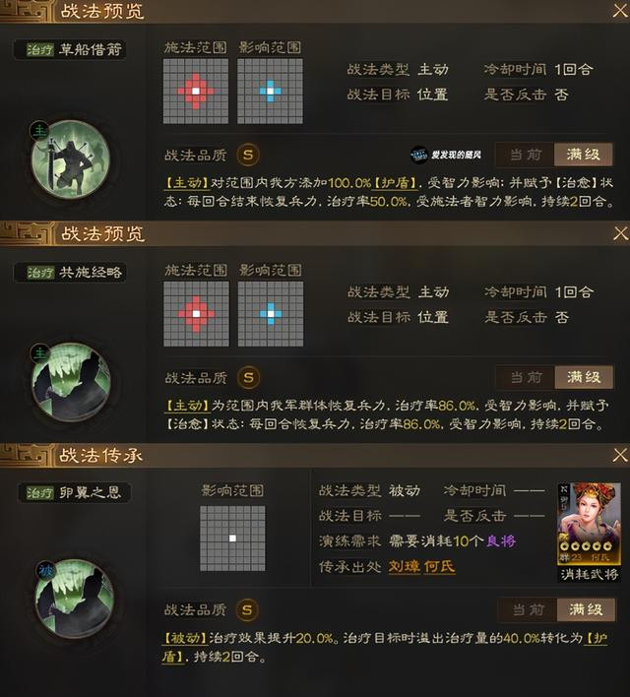Click the 卵翼之恩 skill portrait icon
The height and width of the screenshot is (697, 630).
pos(74,599)
